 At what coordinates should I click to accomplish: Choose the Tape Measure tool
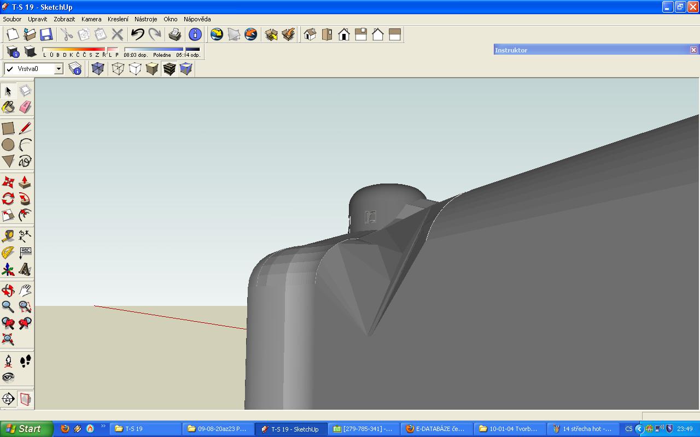(8, 236)
